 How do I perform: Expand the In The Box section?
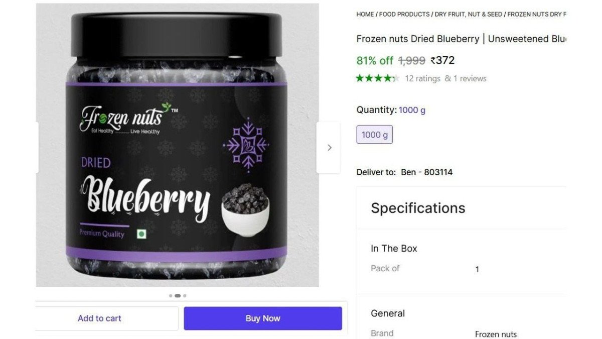(394, 249)
